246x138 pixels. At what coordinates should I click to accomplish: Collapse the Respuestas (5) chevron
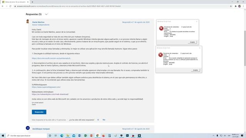(x=46, y=14)
